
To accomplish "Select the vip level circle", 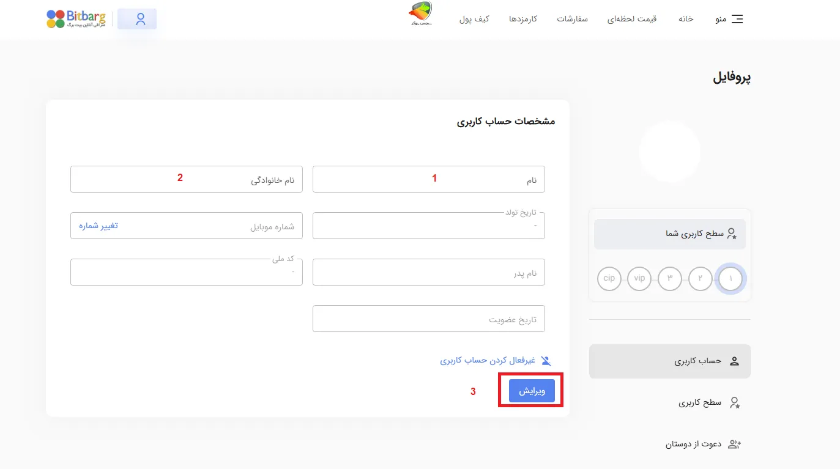I will pyautogui.click(x=639, y=278).
